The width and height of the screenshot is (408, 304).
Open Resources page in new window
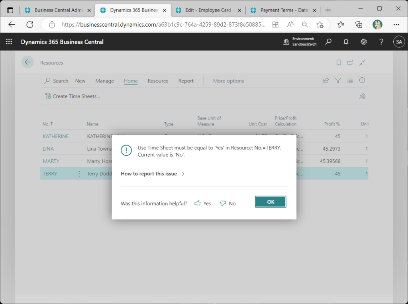(350, 63)
